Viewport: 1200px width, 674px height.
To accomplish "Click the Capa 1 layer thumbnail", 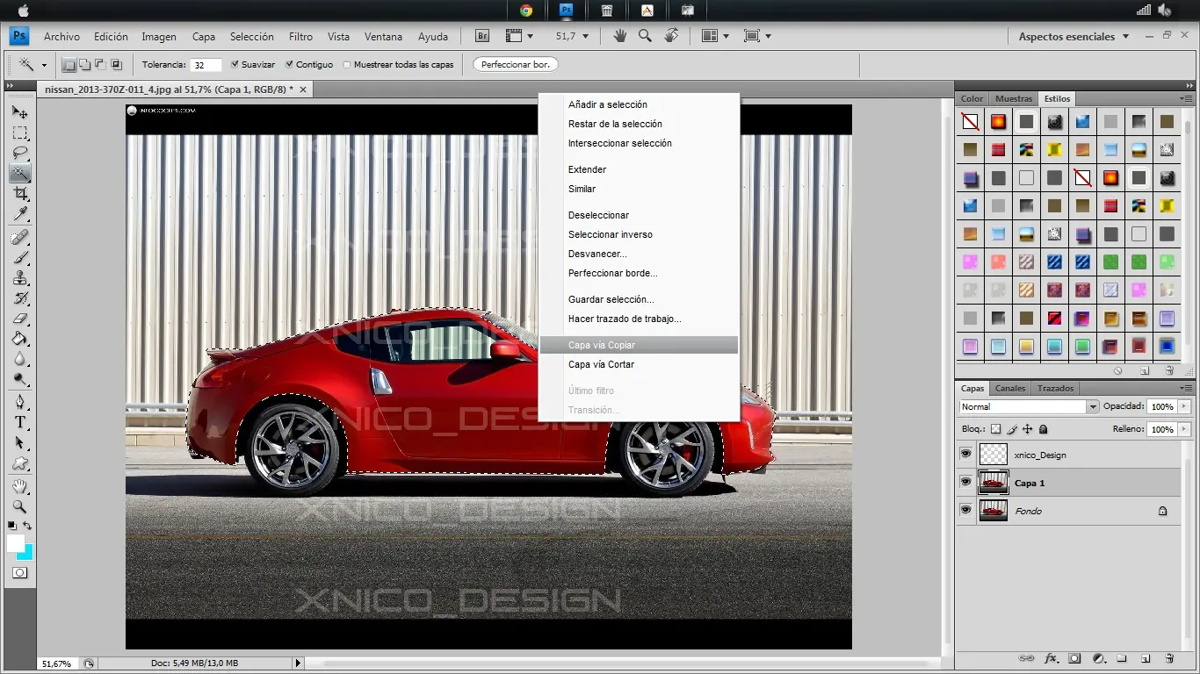I will [993, 482].
